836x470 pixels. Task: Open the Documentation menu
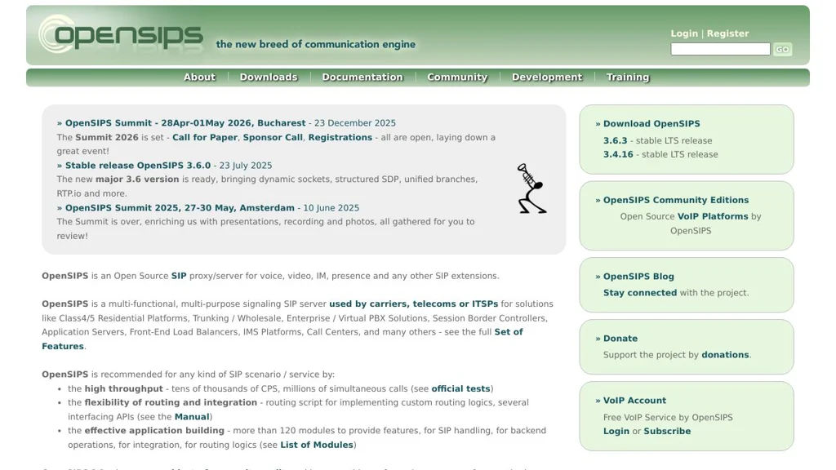coord(362,78)
